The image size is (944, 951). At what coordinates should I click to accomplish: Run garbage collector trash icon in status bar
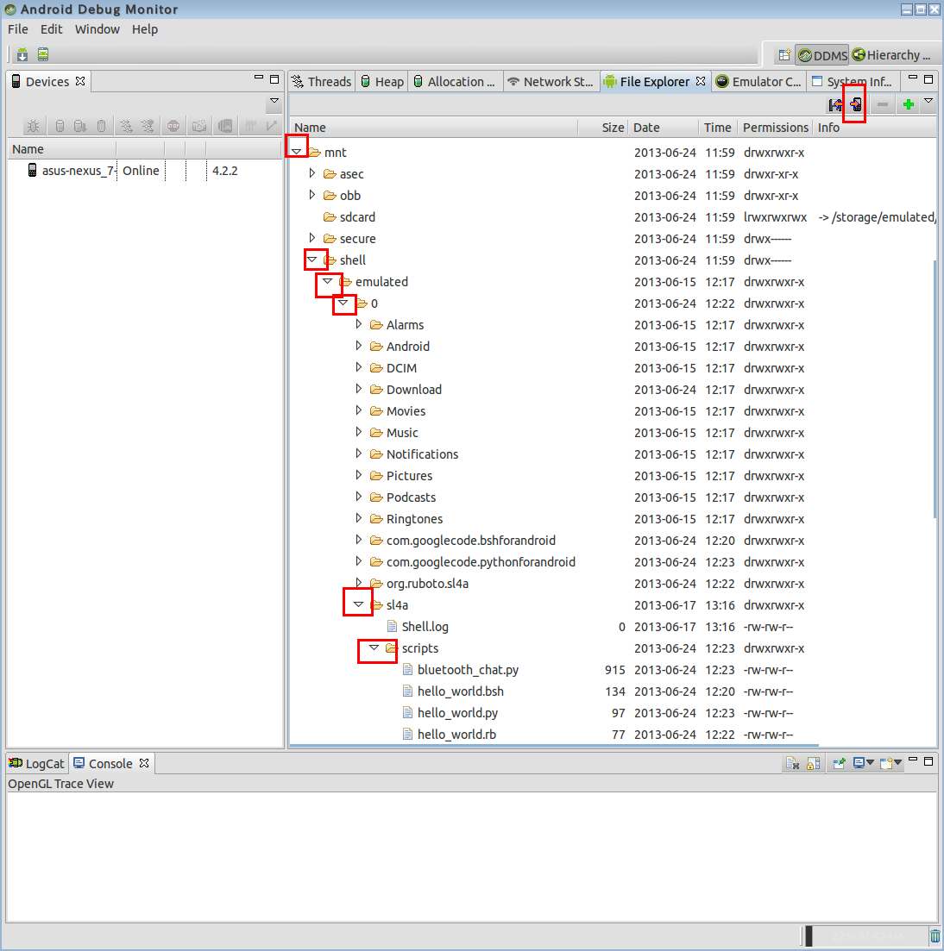pos(935,936)
